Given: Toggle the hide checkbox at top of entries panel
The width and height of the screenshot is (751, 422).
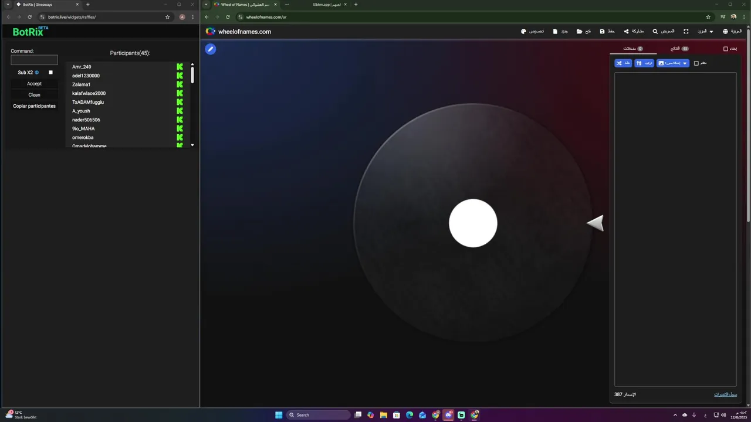Looking at the screenshot, I should (x=726, y=49).
